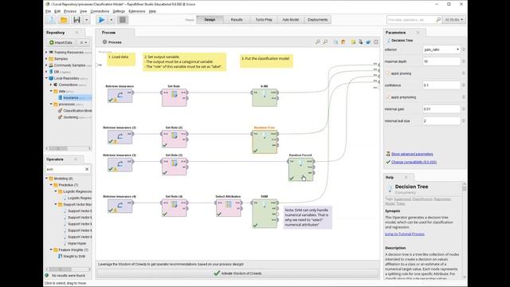The image size is (510, 287).
Task: Click the maximal depth input field
Action: click(441, 61)
